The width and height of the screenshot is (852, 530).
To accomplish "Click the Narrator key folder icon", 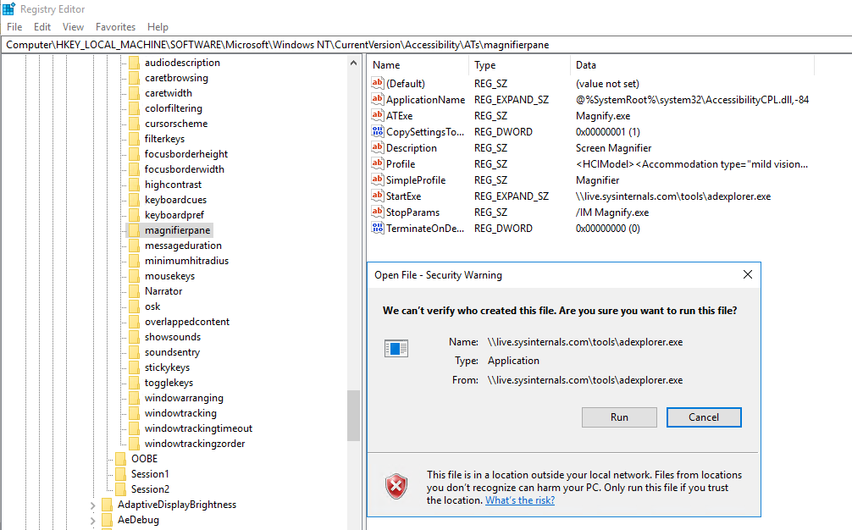I will coord(134,291).
